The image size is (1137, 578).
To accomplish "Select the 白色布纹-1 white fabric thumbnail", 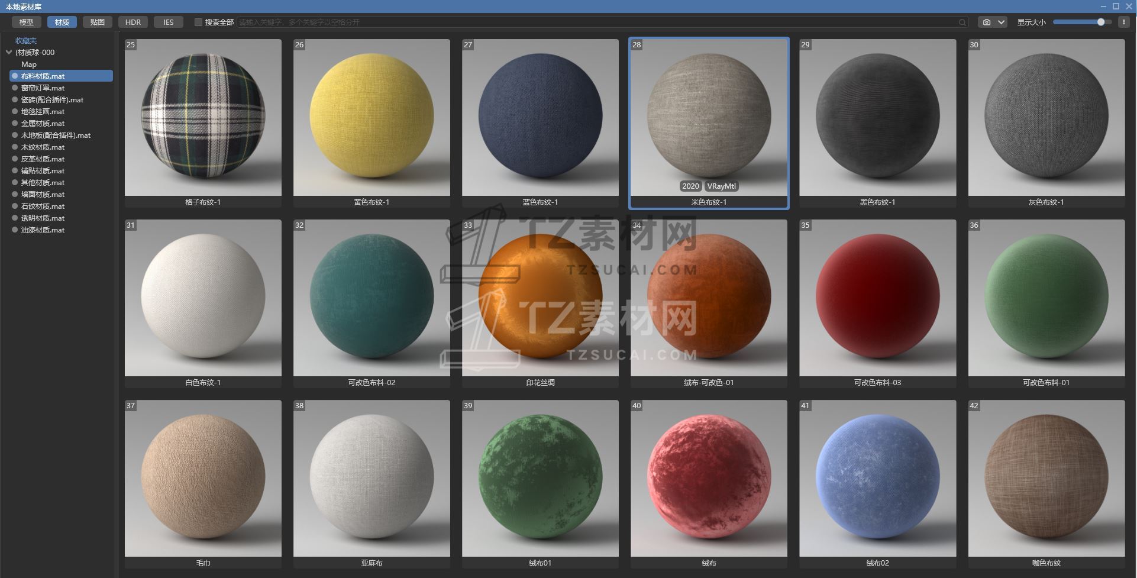I will coord(203,298).
